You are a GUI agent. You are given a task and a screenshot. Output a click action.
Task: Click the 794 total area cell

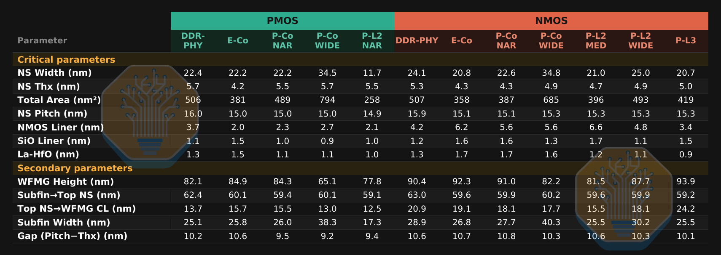327,100
